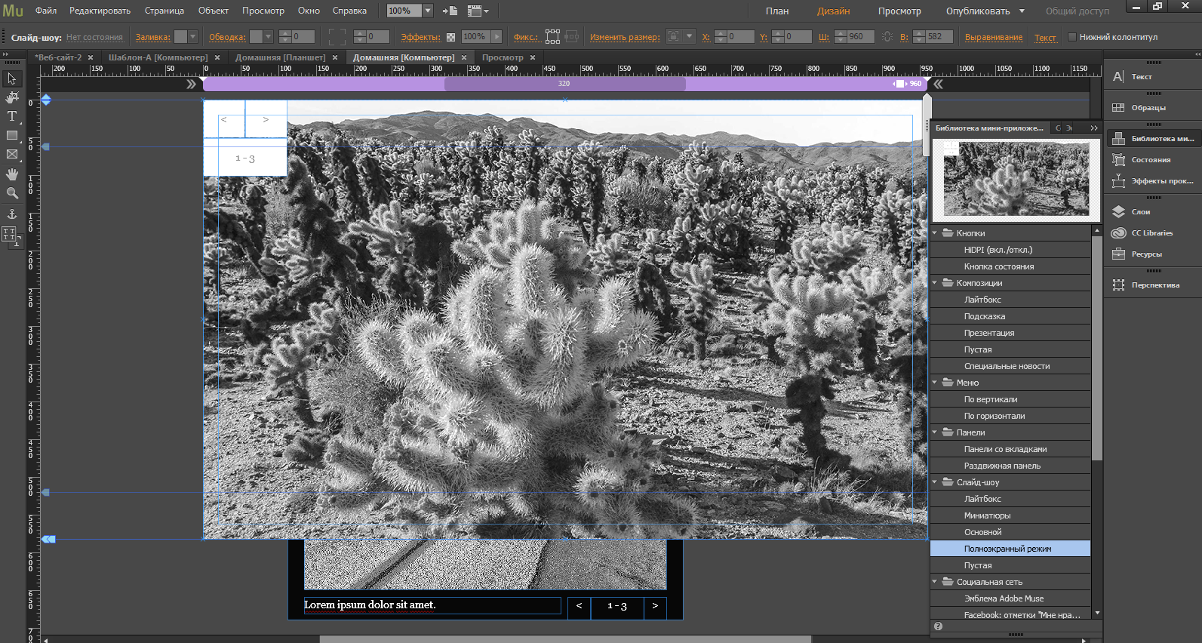1202x643 pixels.
Task: Switch to the Шаблон-А [Компьютер] tab
Action: coord(158,57)
